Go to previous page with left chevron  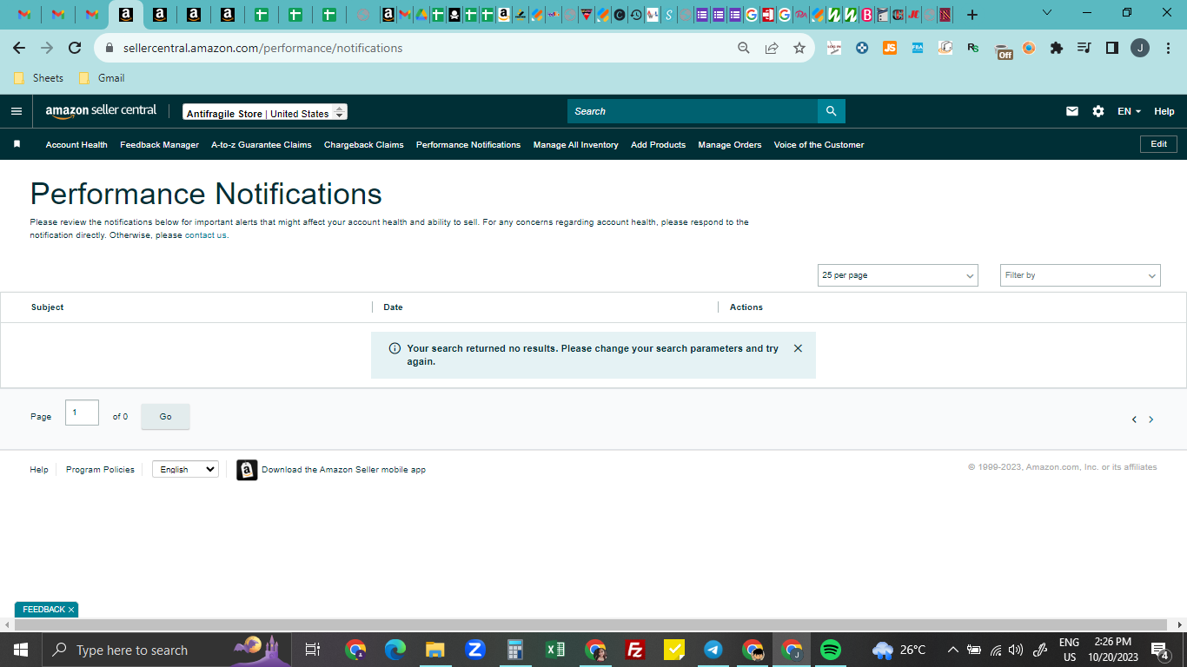click(1134, 419)
